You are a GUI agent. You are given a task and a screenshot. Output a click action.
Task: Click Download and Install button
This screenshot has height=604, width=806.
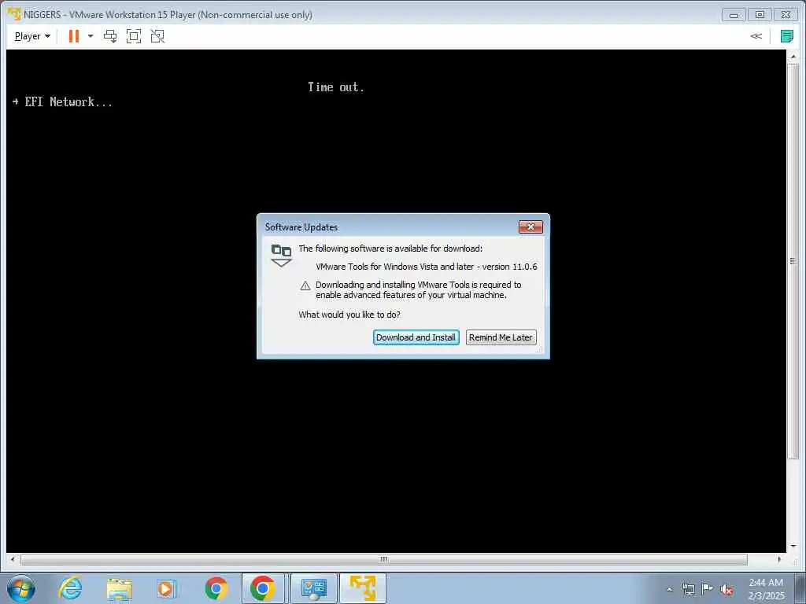tap(416, 337)
